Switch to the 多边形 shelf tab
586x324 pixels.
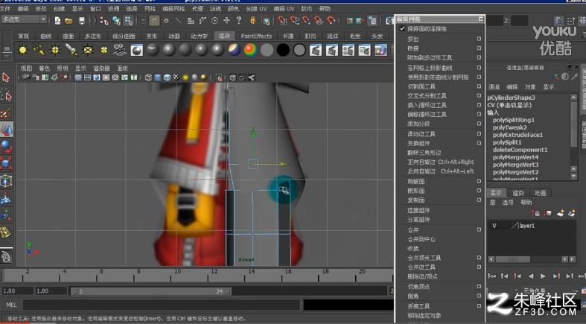[92, 36]
